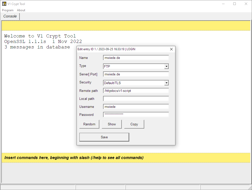Maximize the V1 Crypt Tool window

[x=235, y=4]
